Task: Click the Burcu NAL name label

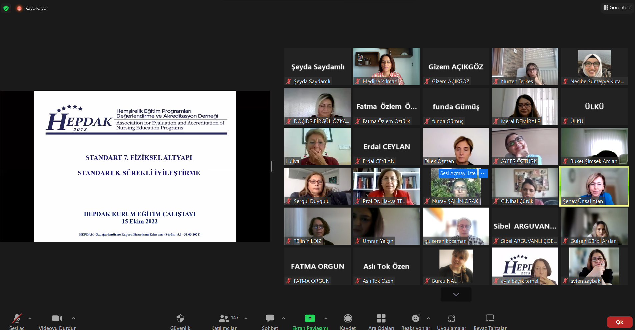Action: 444,281
